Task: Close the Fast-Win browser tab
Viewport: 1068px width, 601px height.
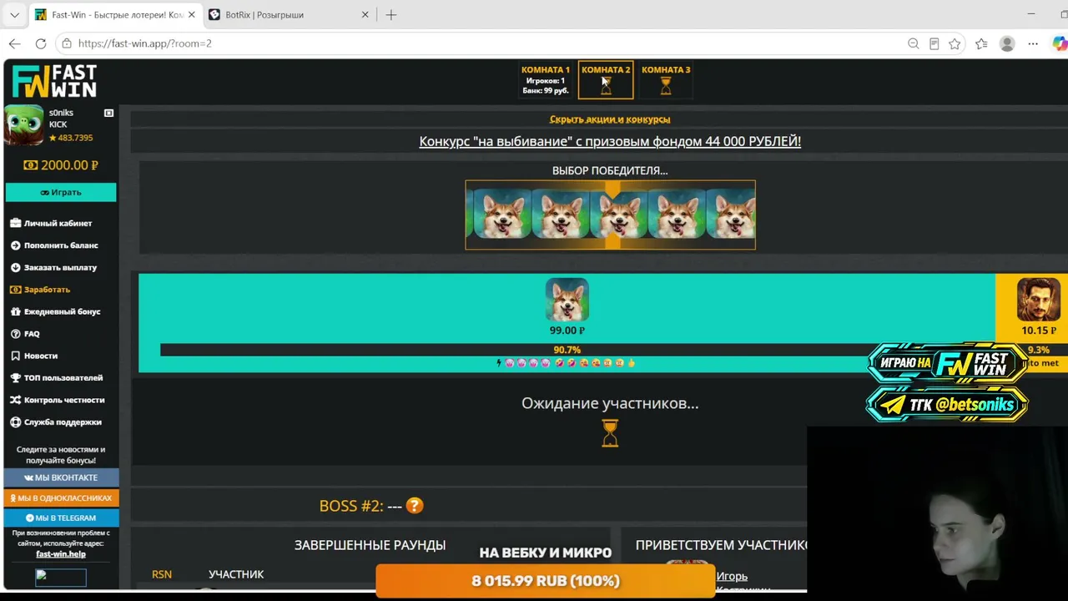Action: (x=191, y=15)
